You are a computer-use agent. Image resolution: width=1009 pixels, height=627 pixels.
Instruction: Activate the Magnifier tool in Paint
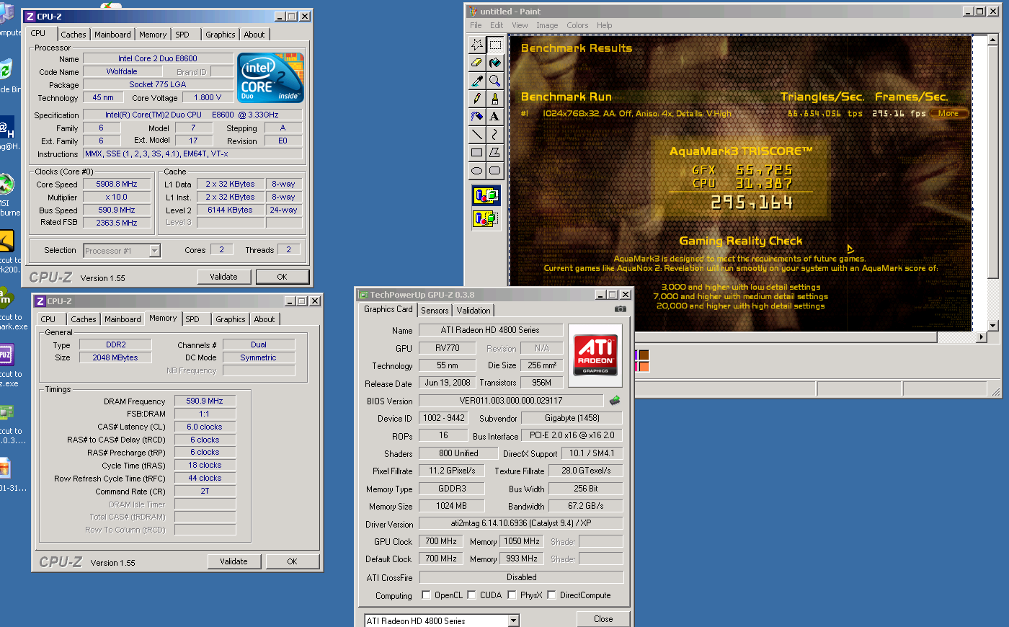(x=495, y=81)
